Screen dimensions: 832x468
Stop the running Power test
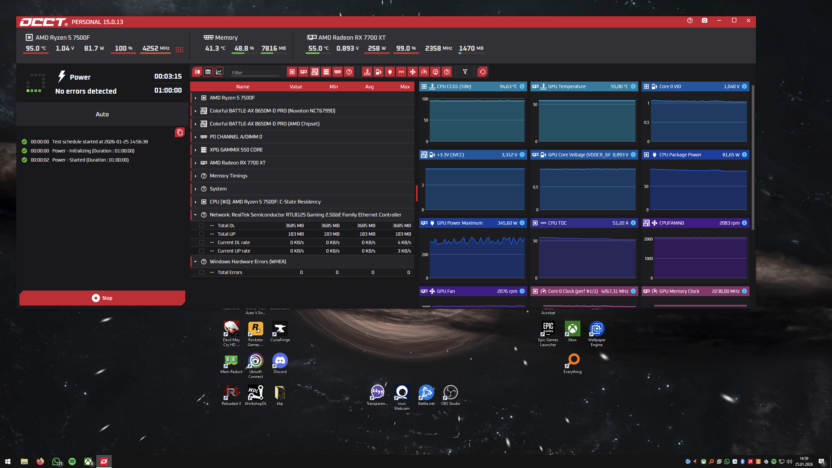[x=102, y=298]
